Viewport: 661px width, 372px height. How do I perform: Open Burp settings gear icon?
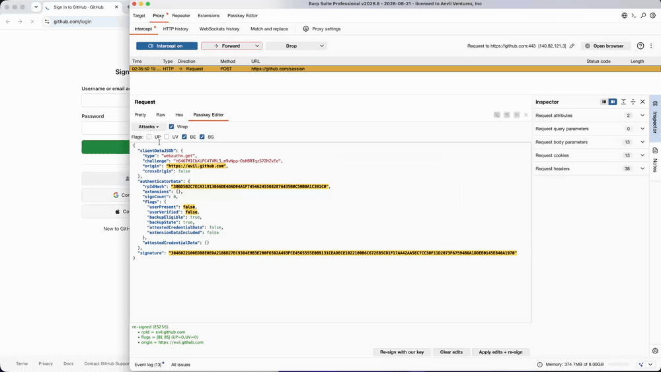coord(652,16)
